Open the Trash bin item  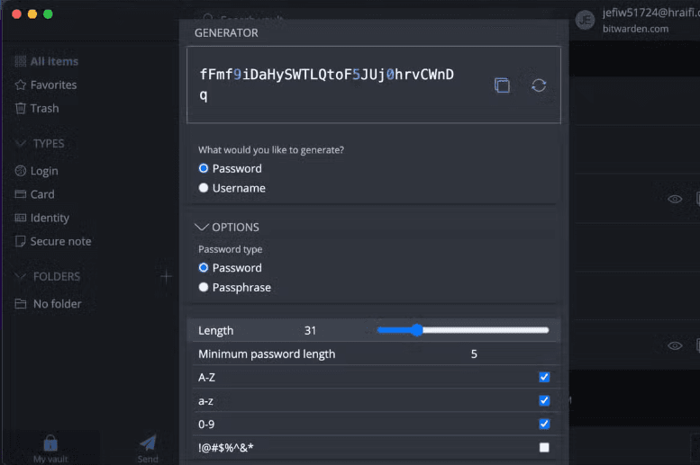pyautogui.click(x=37, y=108)
